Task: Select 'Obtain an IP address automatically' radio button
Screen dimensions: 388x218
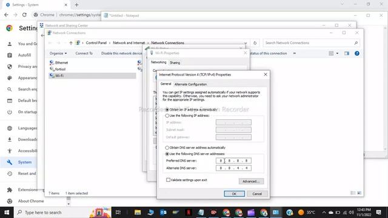Action: (167, 110)
